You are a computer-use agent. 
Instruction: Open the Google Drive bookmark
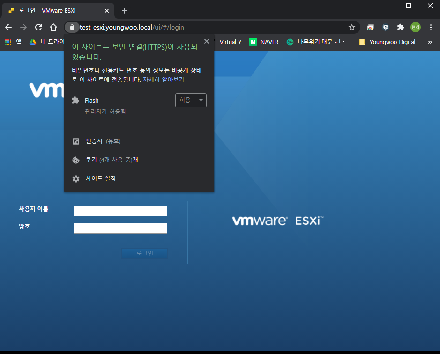click(x=47, y=42)
